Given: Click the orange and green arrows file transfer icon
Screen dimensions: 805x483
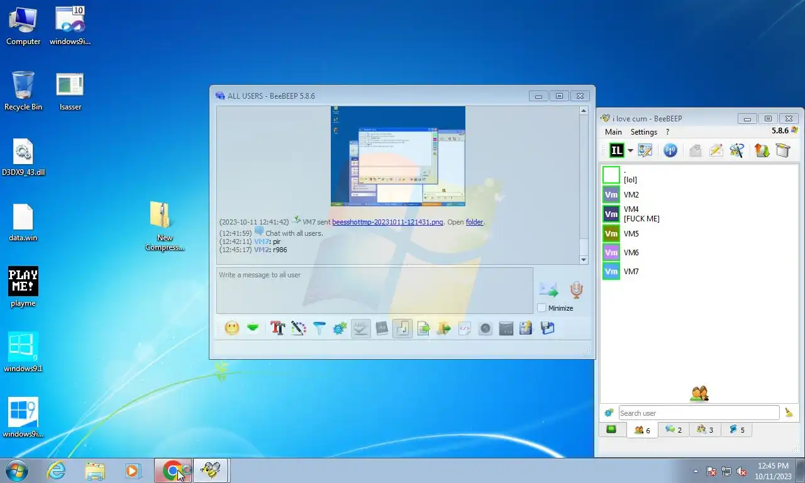Looking at the screenshot, I should pos(762,150).
